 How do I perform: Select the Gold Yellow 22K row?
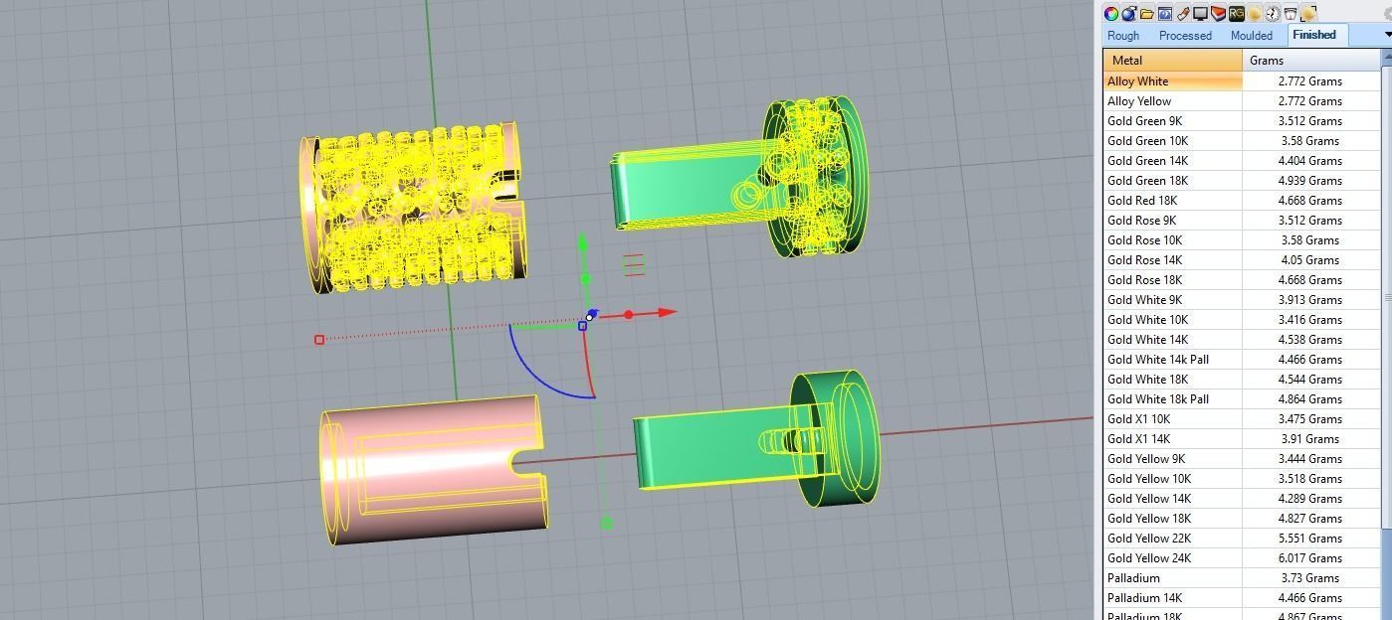(x=1242, y=539)
